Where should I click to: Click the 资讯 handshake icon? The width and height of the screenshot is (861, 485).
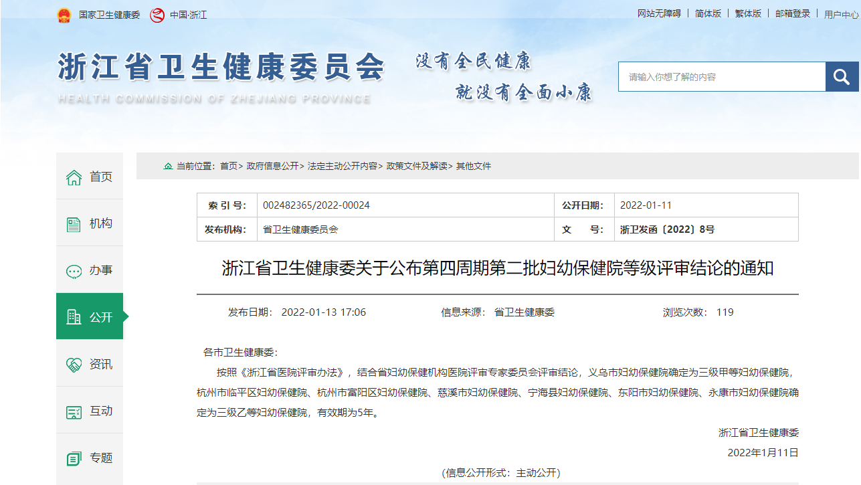(74, 365)
